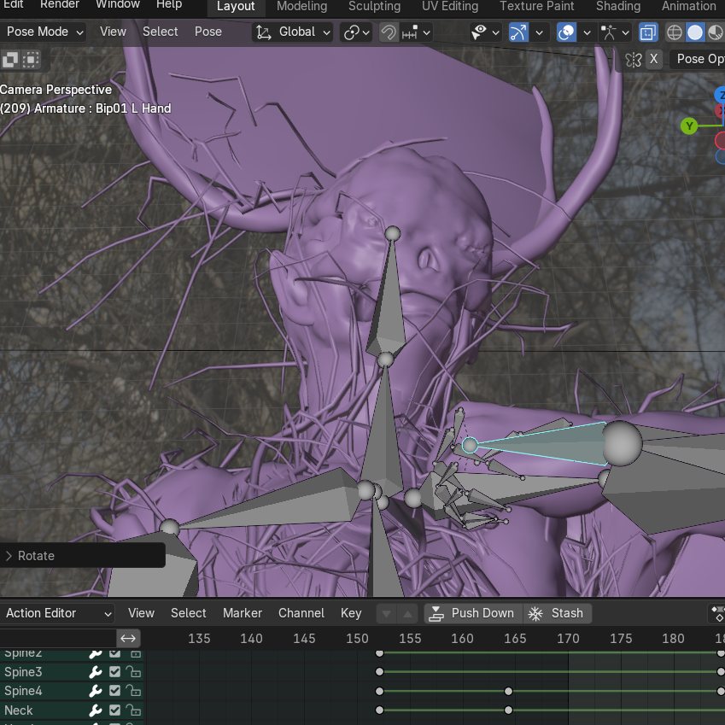
Task: Open the Channel menu
Action: click(301, 613)
